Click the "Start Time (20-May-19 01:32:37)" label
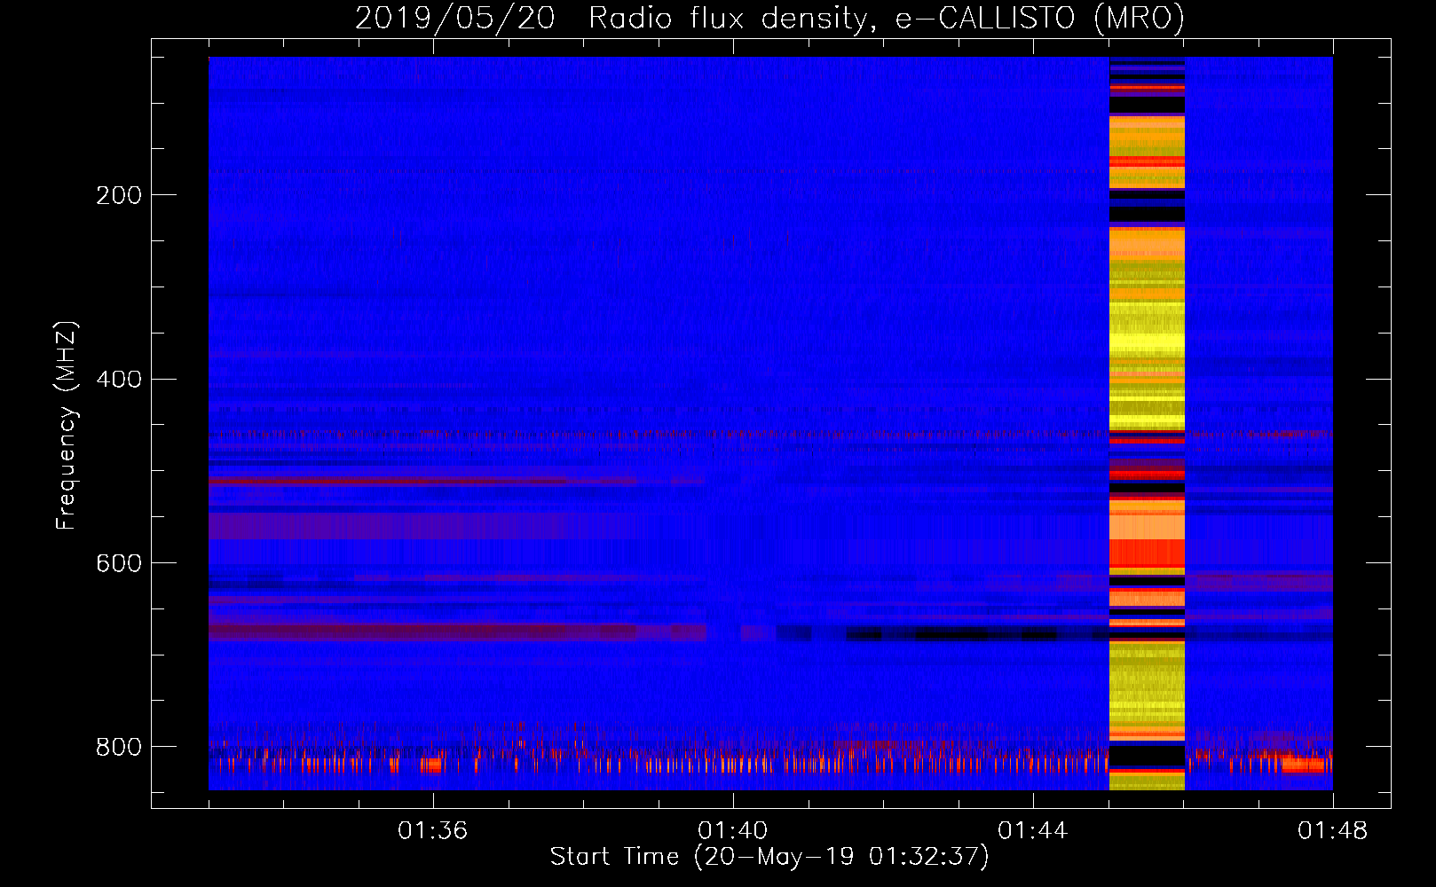 pyautogui.click(x=769, y=857)
